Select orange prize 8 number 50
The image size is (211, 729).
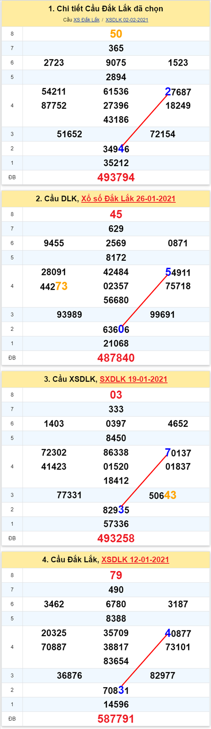tap(116, 34)
